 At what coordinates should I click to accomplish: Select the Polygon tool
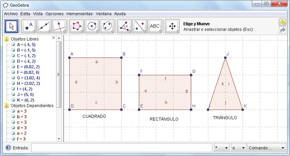[x=77, y=26]
